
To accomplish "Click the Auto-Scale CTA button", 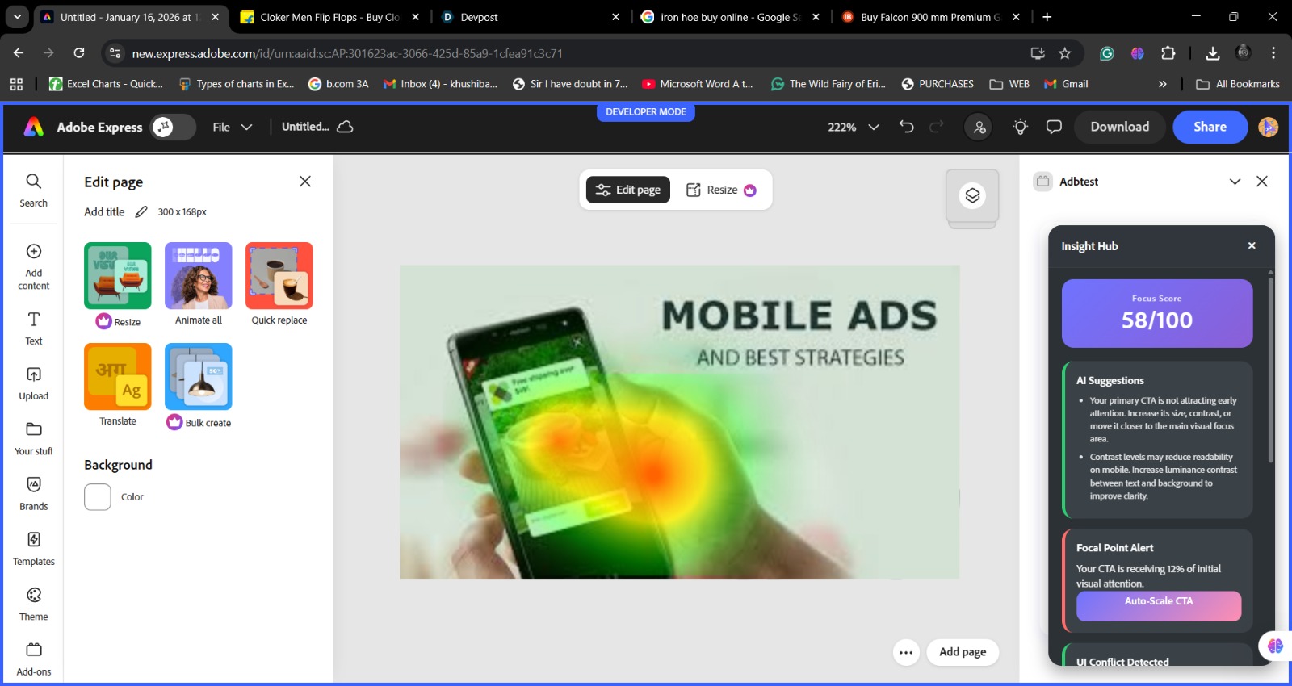I will point(1159,606).
